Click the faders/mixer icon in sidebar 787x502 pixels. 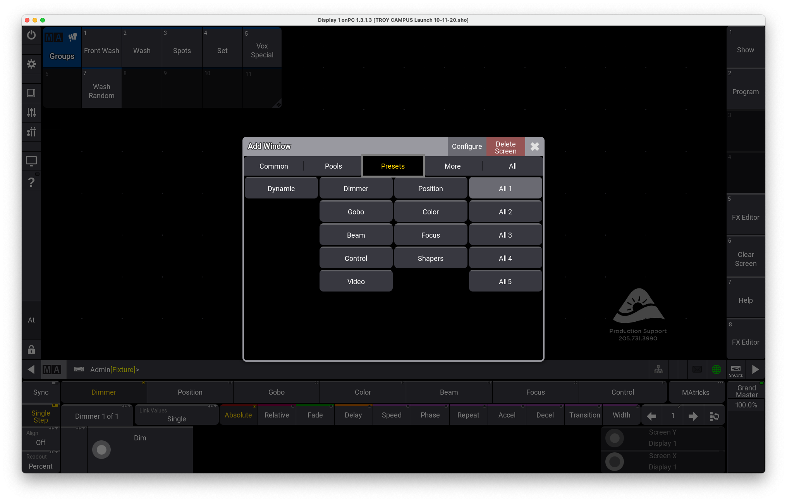tap(31, 112)
